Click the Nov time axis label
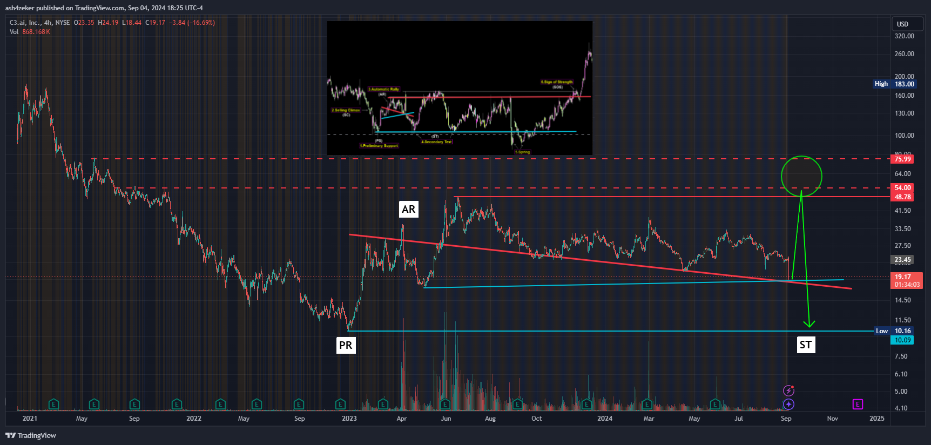The image size is (931, 445). pyautogui.click(x=833, y=419)
